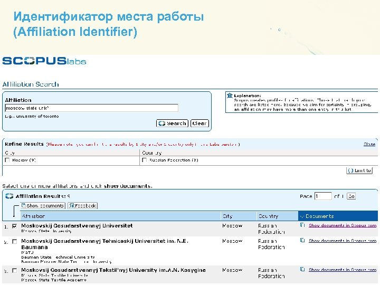Click document icon in Tekstil'nyj University row
Viewport: 380px width, 285px height.
302,270
